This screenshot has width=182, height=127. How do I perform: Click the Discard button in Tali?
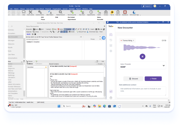click(133, 79)
